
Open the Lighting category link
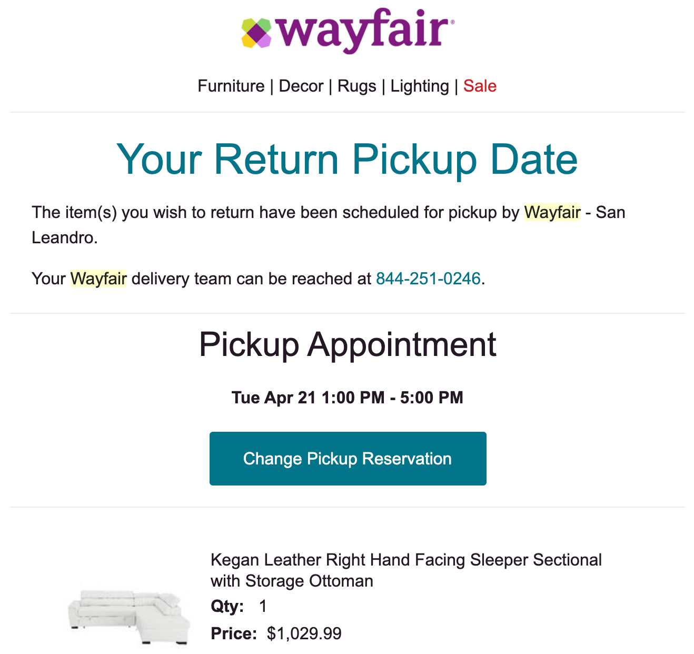(x=420, y=86)
